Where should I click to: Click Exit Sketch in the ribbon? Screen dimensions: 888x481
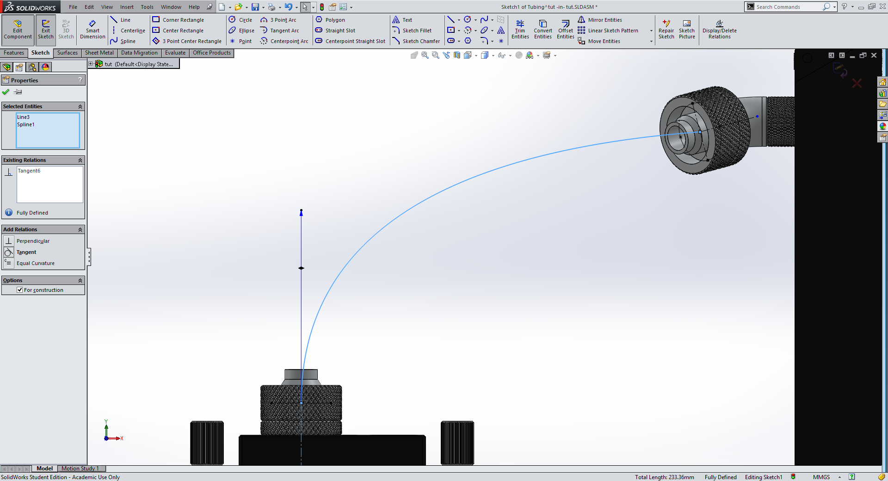(46, 30)
